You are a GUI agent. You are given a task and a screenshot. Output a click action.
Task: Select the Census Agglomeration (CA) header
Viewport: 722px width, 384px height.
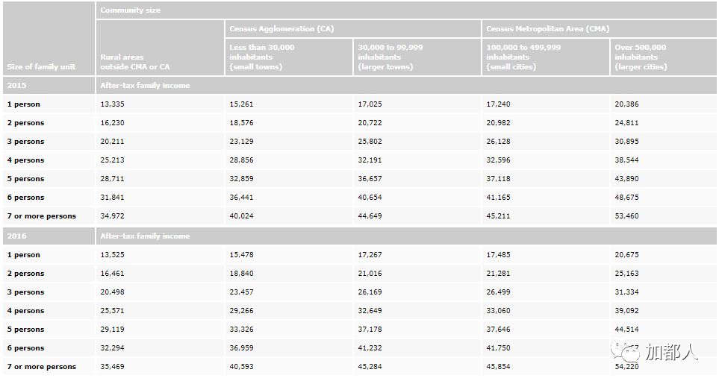coord(281,29)
